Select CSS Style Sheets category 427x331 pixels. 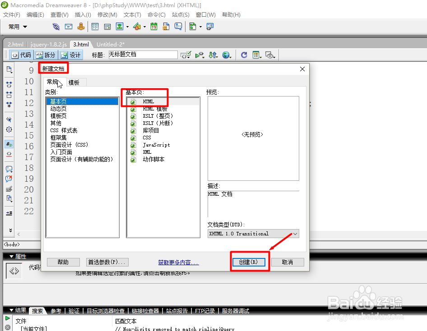click(64, 130)
